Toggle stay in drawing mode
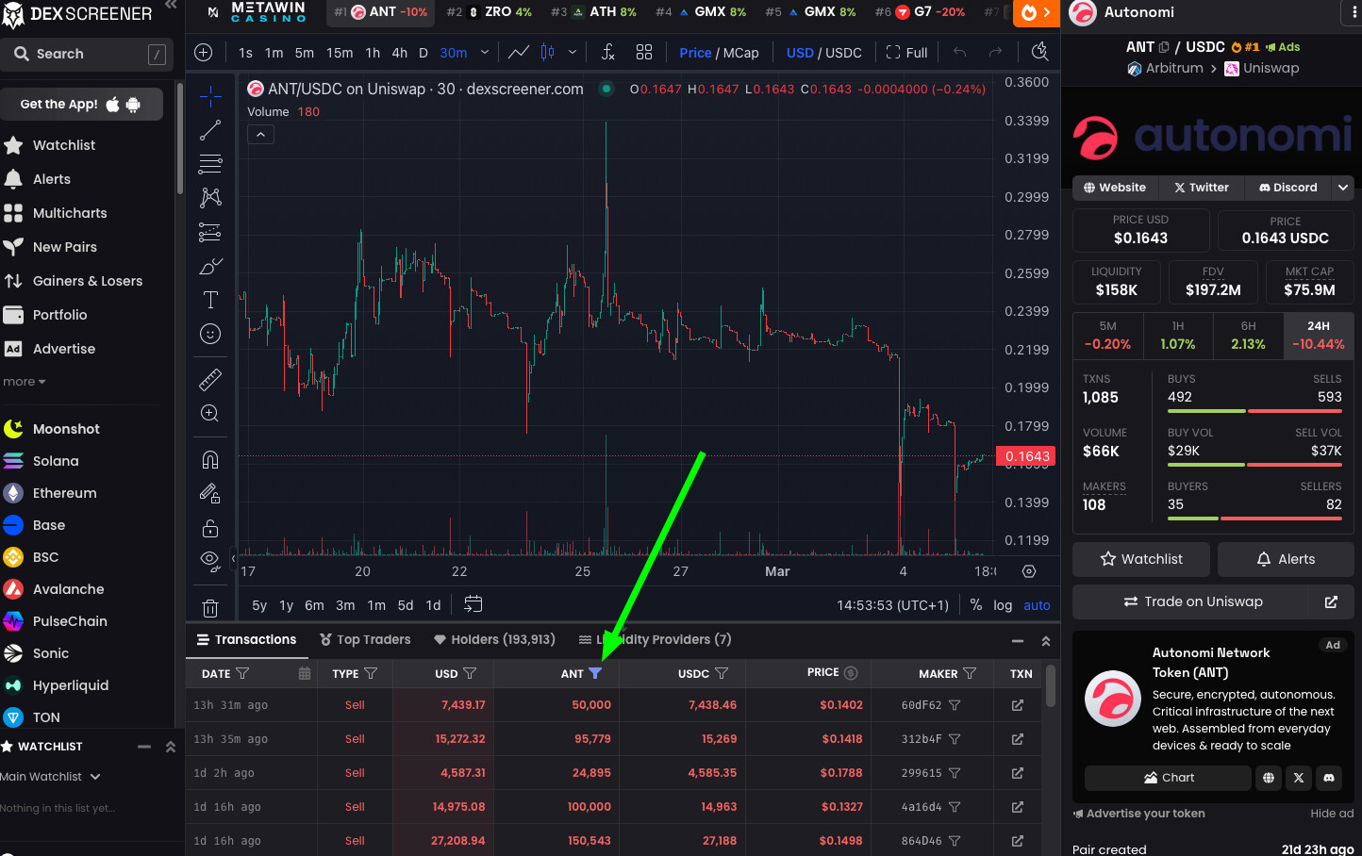The height and width of the screenshot is (856, 1362). 210,493
